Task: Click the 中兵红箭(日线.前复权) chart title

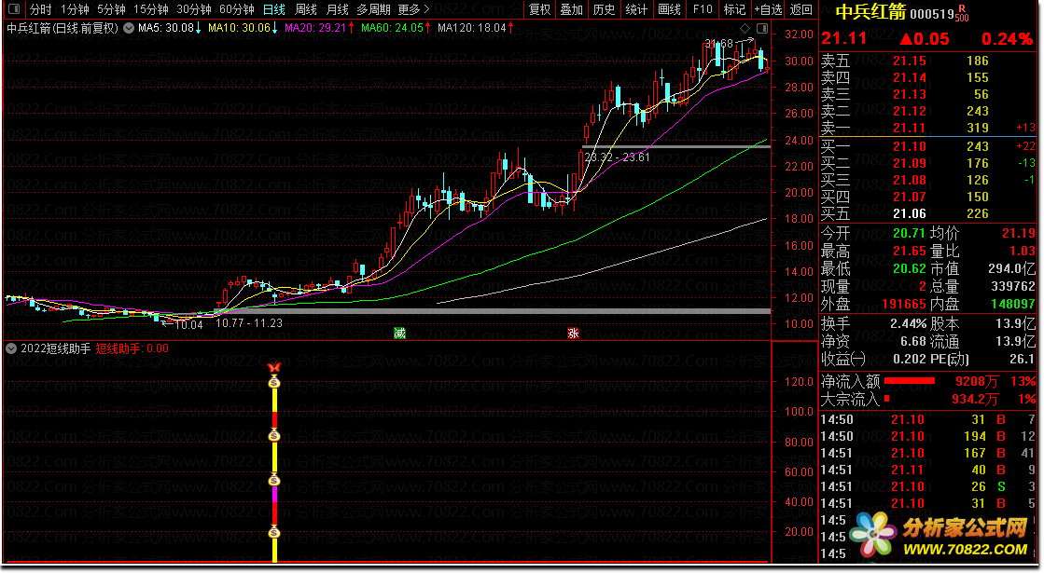Action: click(63, 28)
